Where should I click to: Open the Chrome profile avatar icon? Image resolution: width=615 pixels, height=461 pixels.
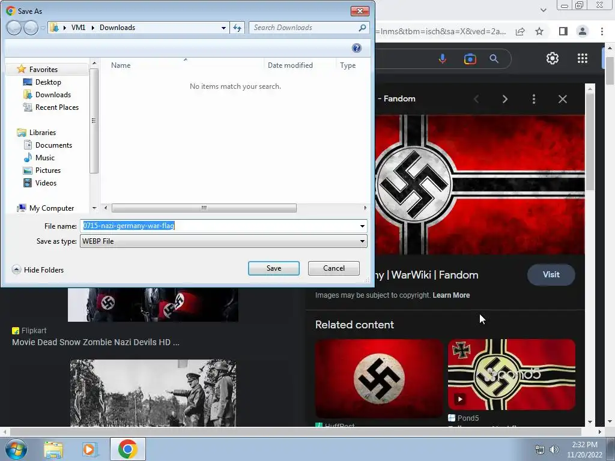pos(583,31)
